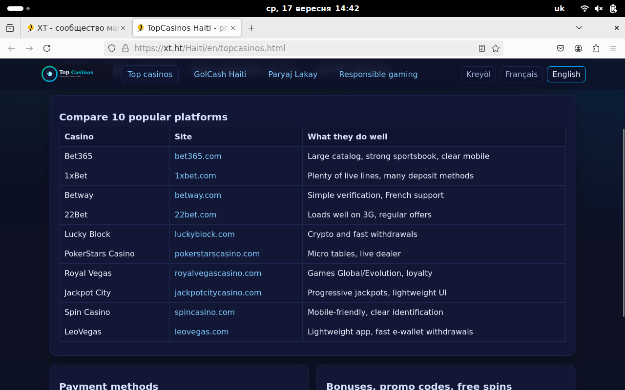
Task: Open the clock showing ср, 17 вересня 14:42
Action: tap(312, 8)
